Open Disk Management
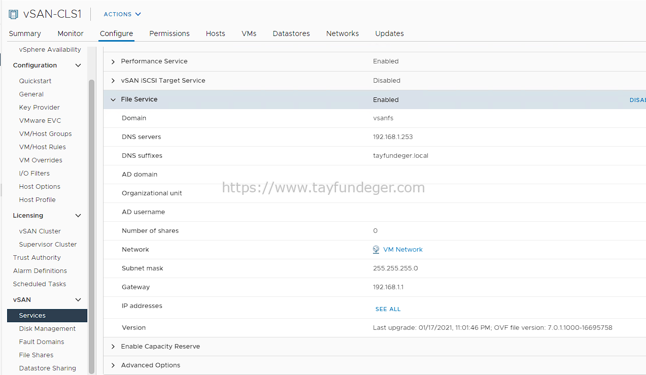 coord(47,329)
